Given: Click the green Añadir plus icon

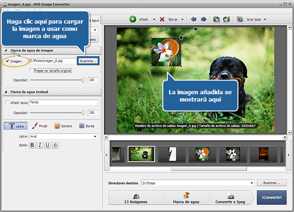Looking at the screenshot, I should click(x=133, y=19).
